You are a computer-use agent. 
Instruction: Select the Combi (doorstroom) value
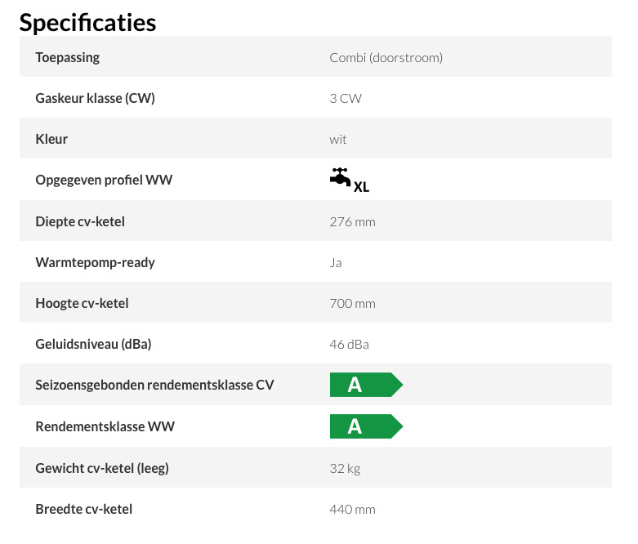click(x=386, y=58)
